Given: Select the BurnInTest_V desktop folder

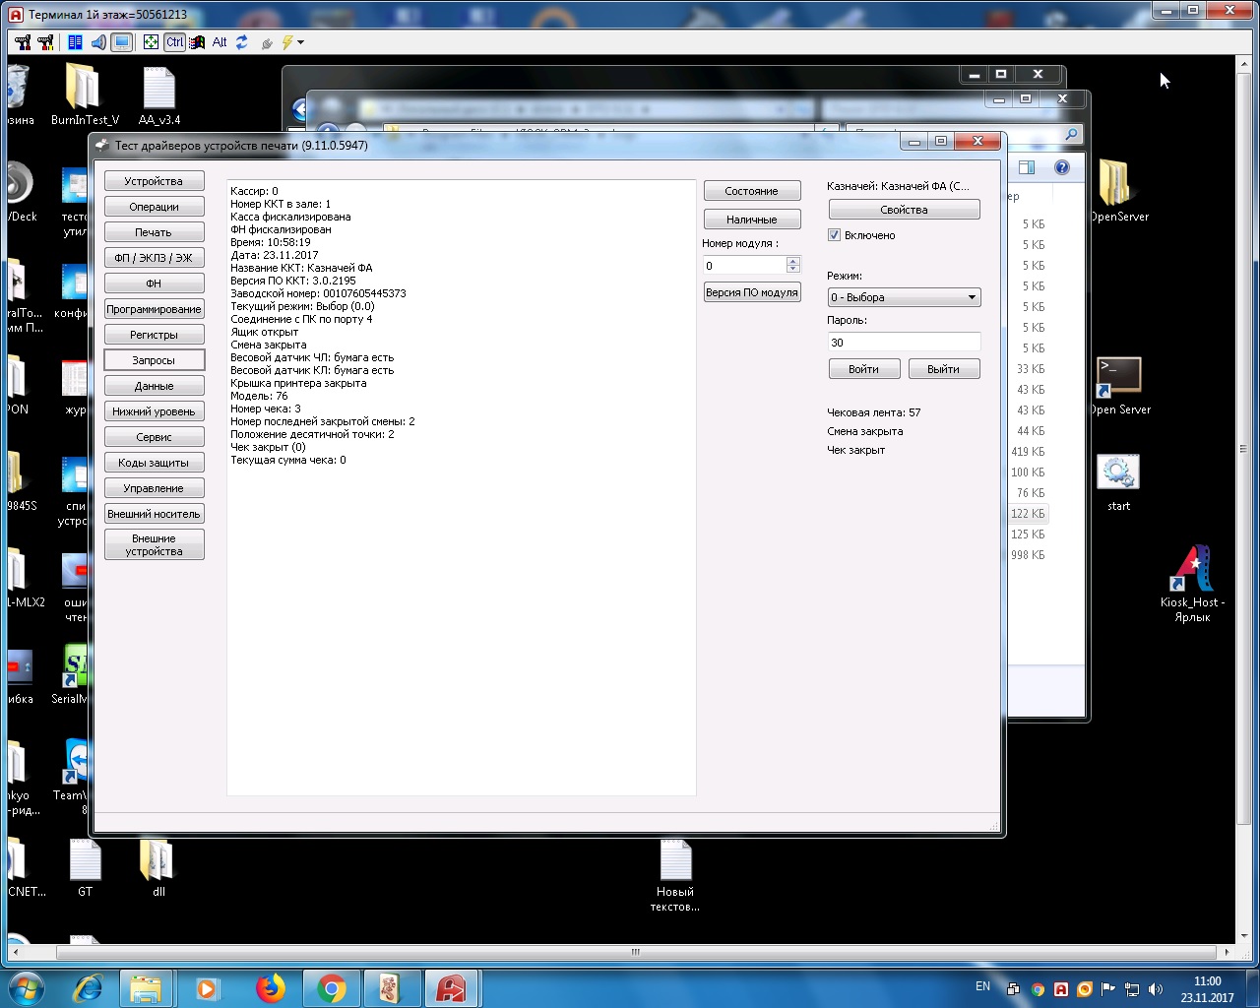Looking at the screenshot, I should (84, 95).
